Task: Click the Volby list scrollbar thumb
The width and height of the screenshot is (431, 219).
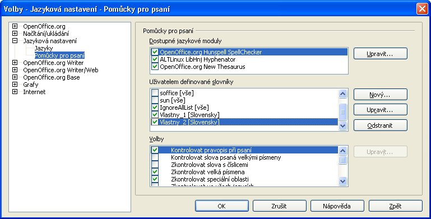Action: pyautogui.click(x=342, y=160)
